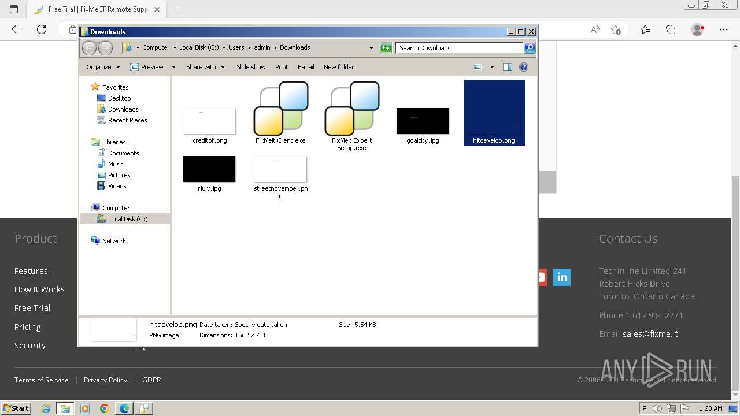
Task: Click into the Search Downloads field
Action: pos(460,48)
